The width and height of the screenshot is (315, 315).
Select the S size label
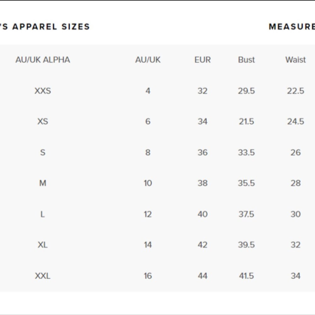pyautogui.click(x=43, y=152)
